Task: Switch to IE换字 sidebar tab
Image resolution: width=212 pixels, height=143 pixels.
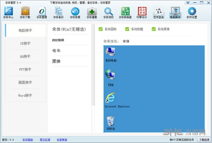Action: pos(25,43)
